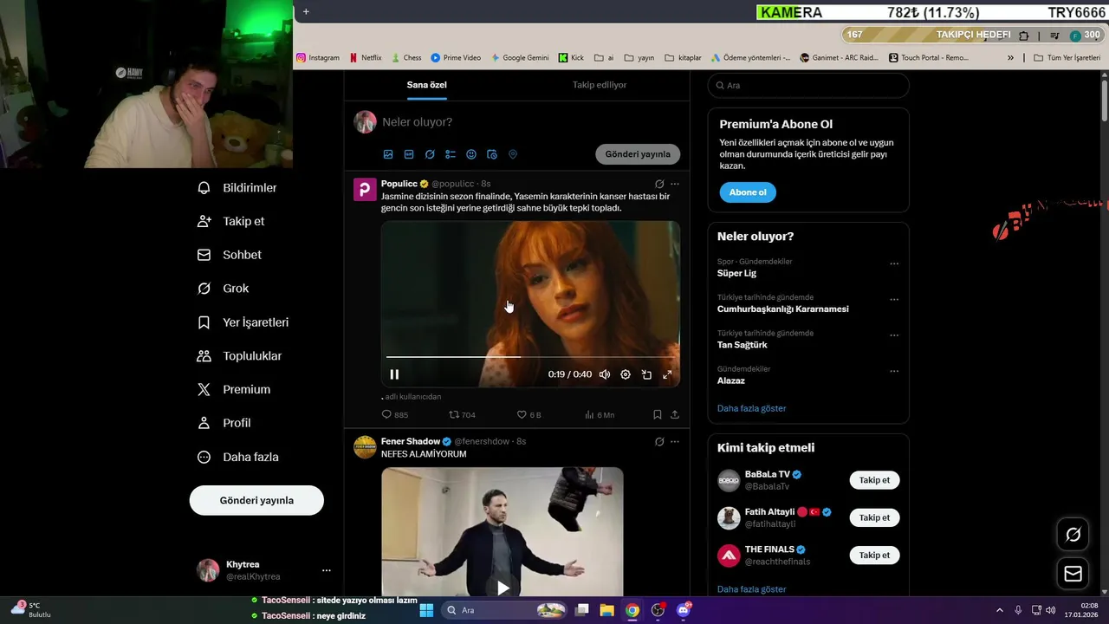The width and height of the screenshot is (1109, 624).
Task: Open more options on Populicc post
Action: coord(675,184)
